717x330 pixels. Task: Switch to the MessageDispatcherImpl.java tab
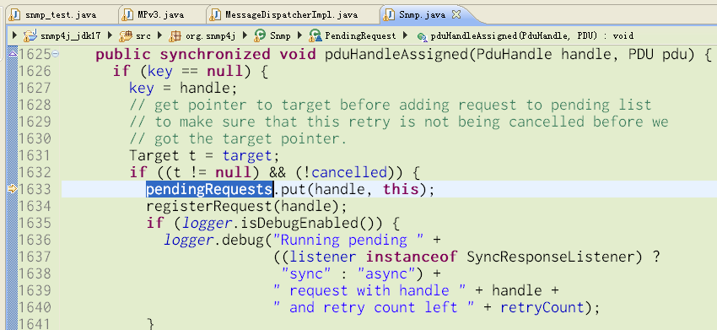click(291, 14)
